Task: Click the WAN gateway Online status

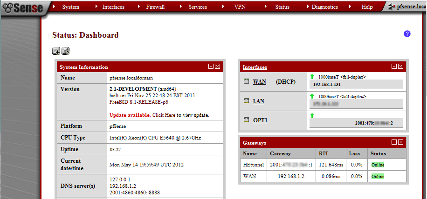Action: (x=378, y=176)
